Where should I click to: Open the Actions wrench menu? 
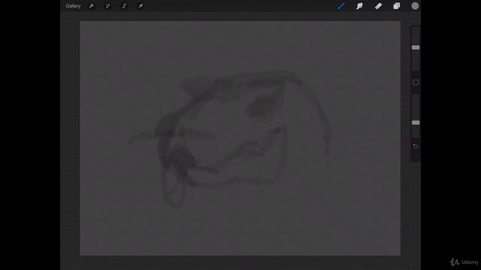click(x=92, y=6)
